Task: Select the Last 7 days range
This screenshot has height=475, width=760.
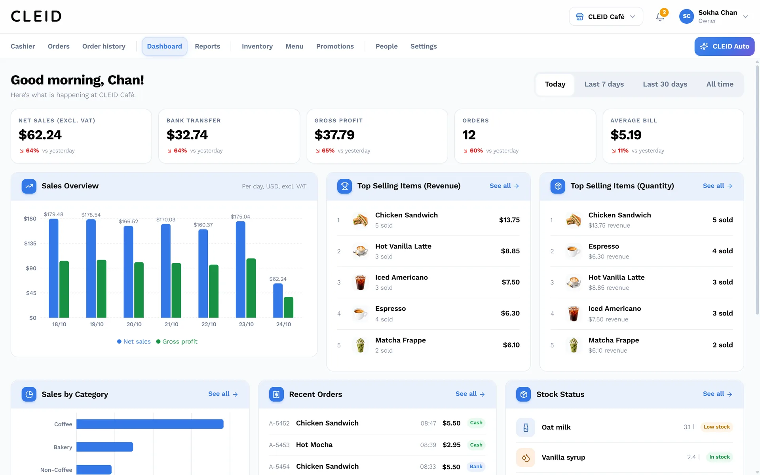Action: 604,84
